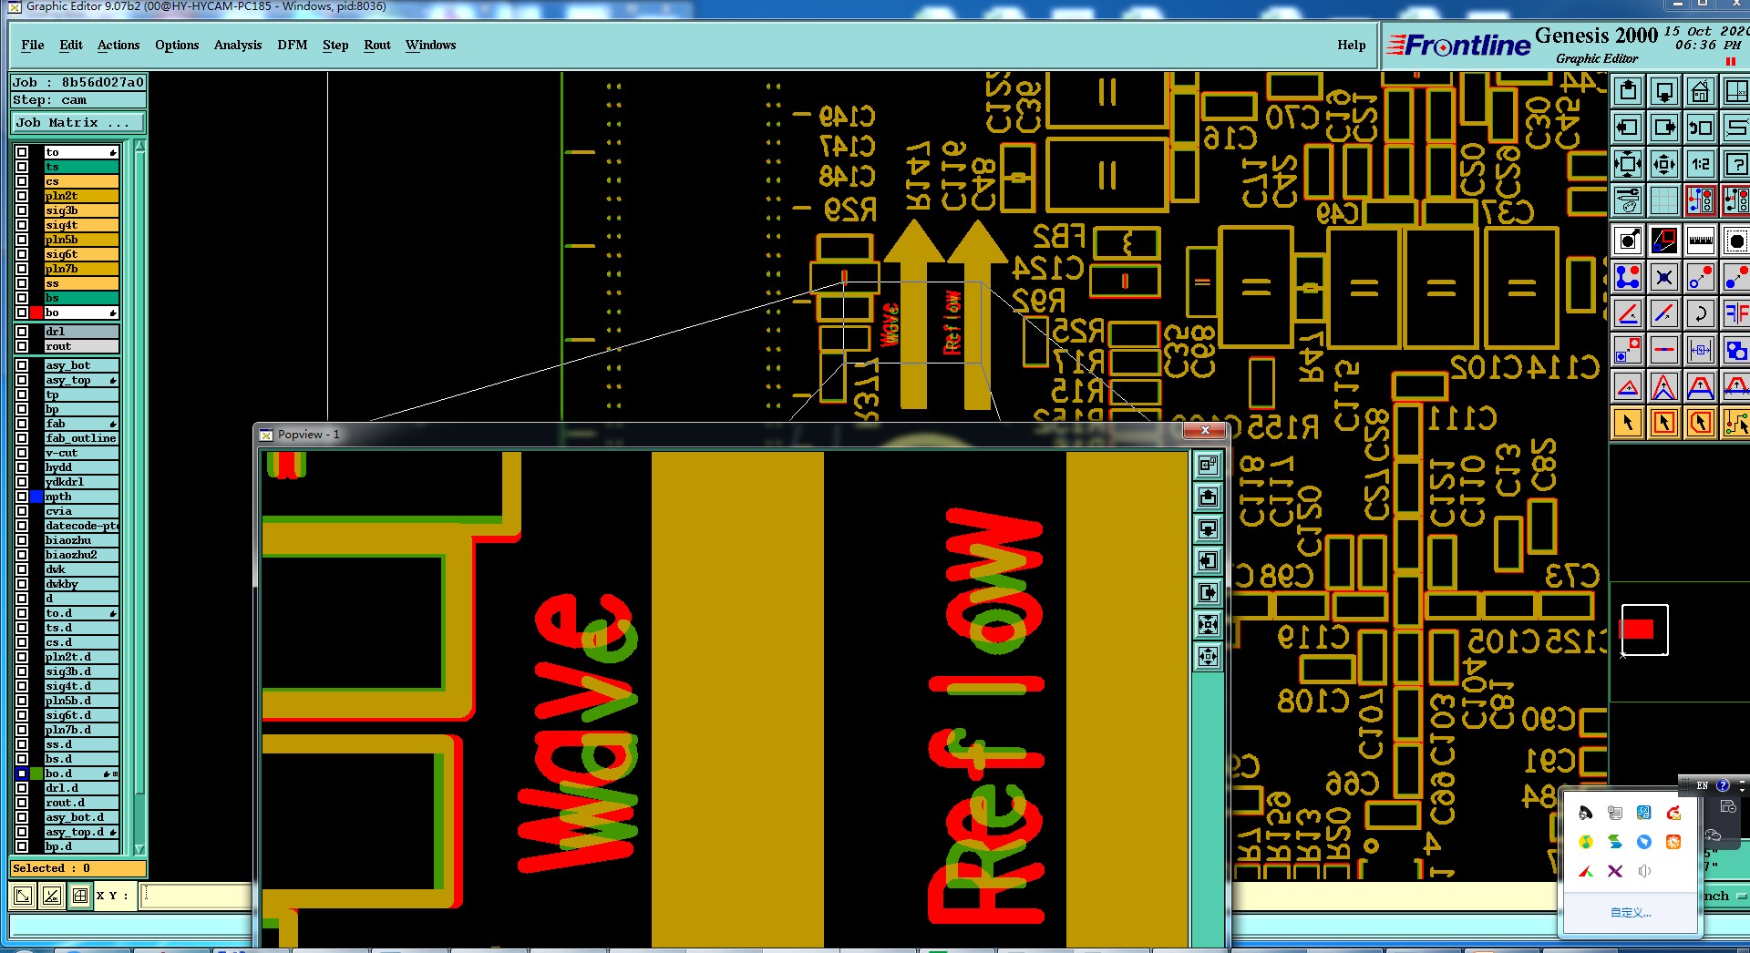The height and width of the screenshot is (953, 1750).
Task: Click pan left icon in Popview window
Action: [x=1208, y=560]
